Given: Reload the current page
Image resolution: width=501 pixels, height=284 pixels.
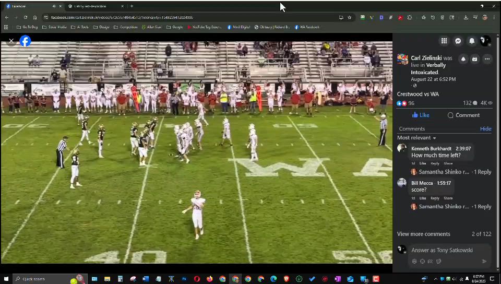Looking at the screenshot, I should [x=26, y=17].
